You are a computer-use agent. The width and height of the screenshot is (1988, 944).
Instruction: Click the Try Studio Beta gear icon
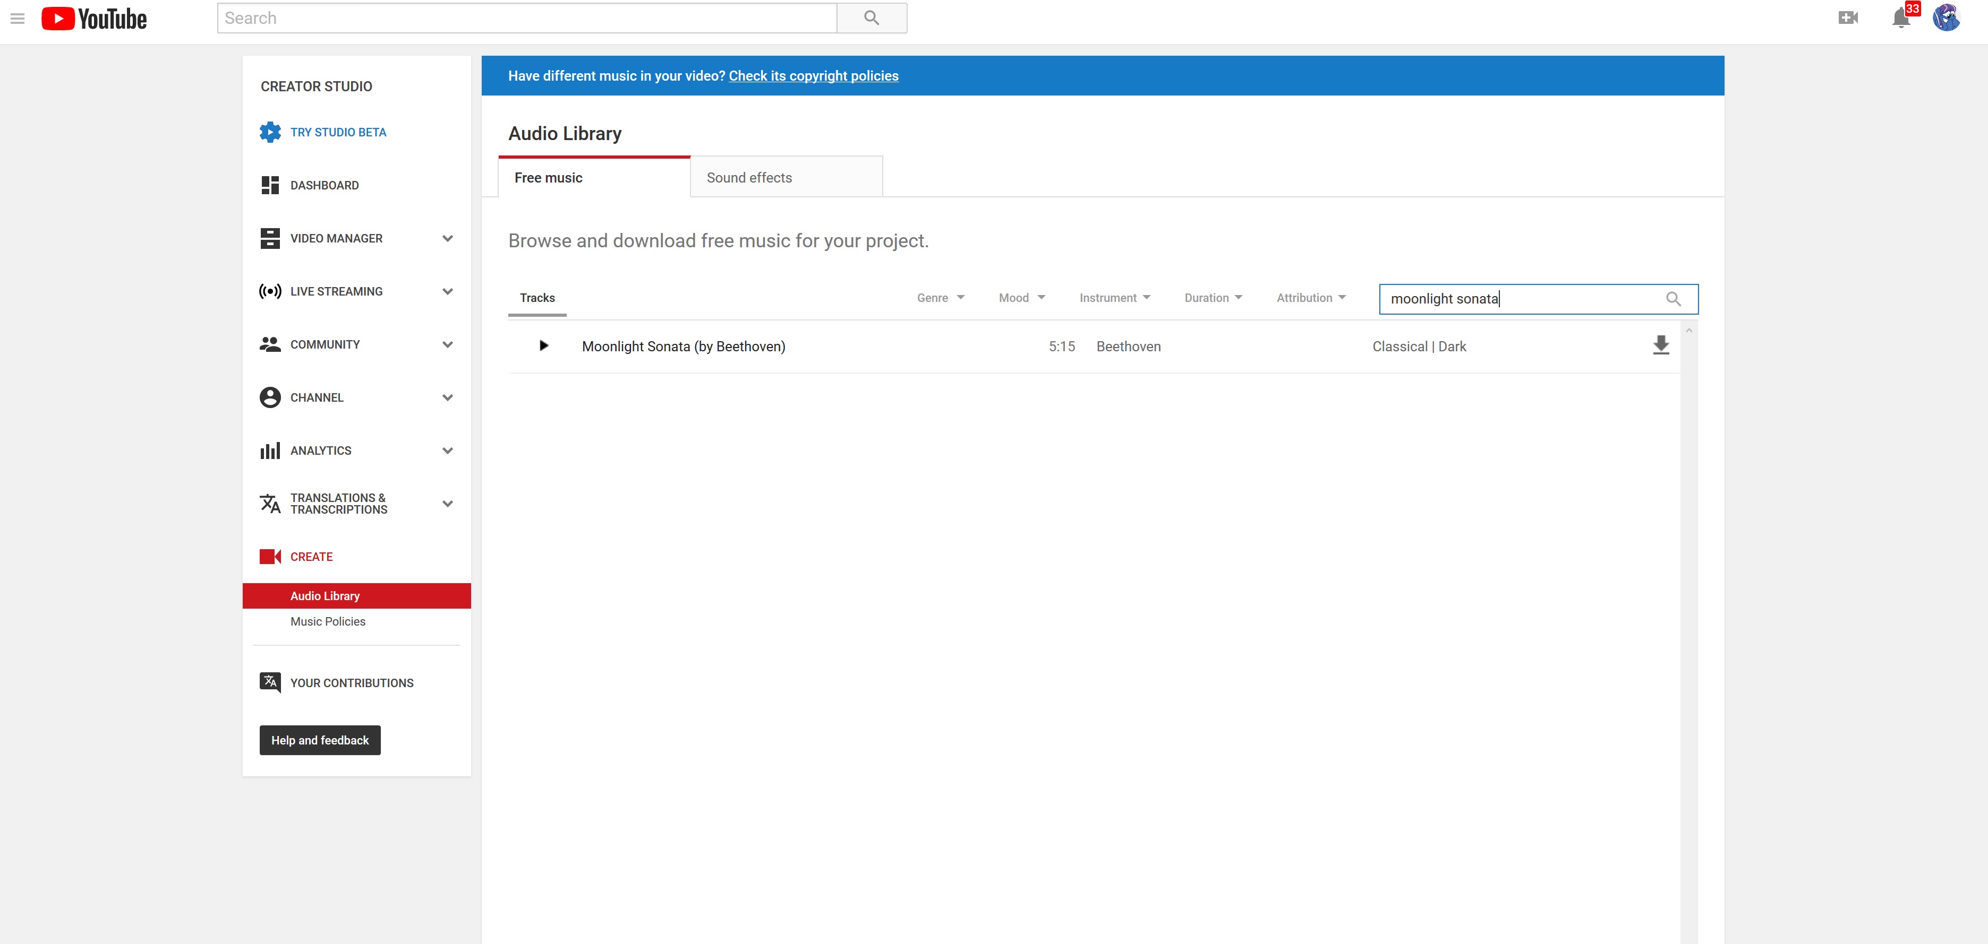pyautogui.click(x=270, y=132)
